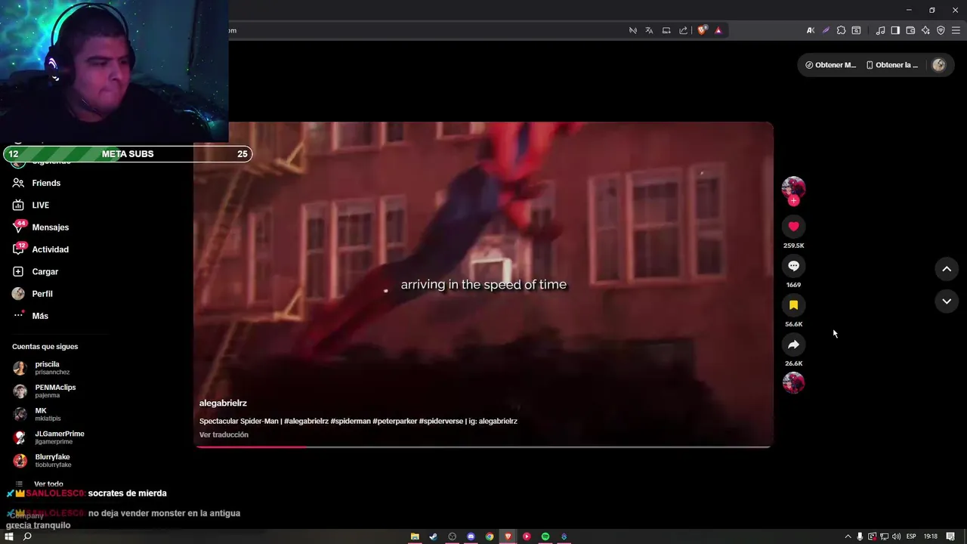This screenshot has height=544, width=967.
Task: Expand the Más options menu
Action: [x=40, y=316]
